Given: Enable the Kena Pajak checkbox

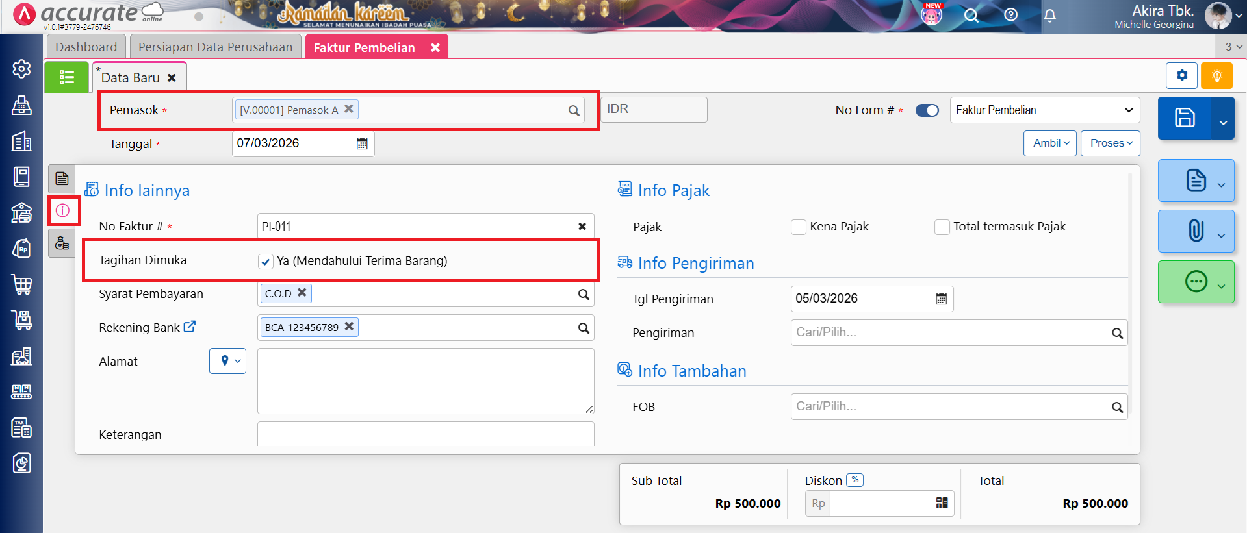Looking at the screenshot, I should pos(798,227).
